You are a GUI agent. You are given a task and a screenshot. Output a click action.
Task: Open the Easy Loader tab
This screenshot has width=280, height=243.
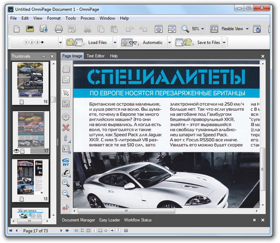[x=109, y=220]
